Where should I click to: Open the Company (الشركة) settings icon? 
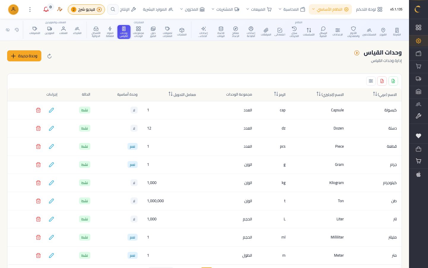(x=397, y=32)
